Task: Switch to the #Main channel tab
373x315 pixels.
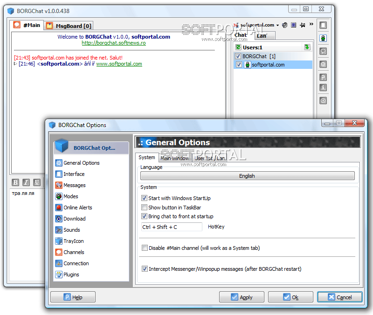Action: pos(27,25)
